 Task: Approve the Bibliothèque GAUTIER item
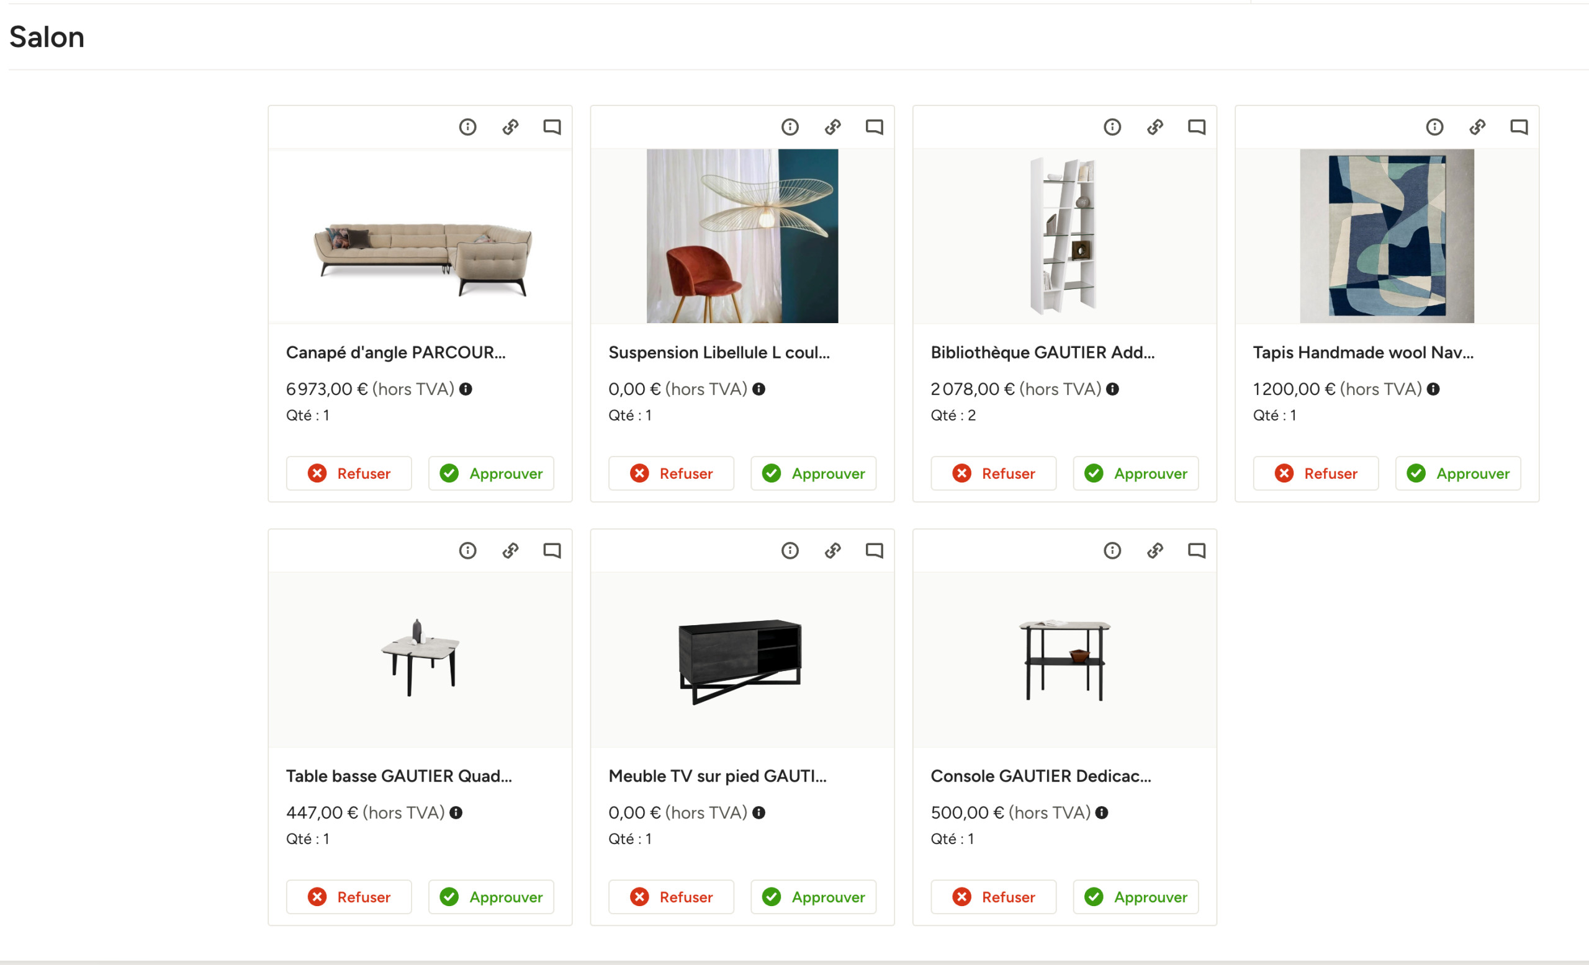pos(1135,473)
